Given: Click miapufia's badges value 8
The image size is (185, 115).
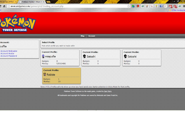Looking at the screenshot, I should [57, 61].
